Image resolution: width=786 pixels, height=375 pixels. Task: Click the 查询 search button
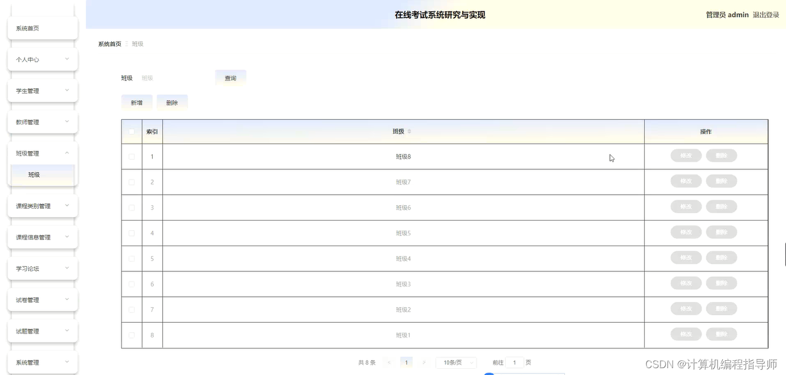click(x=230, y=78)
